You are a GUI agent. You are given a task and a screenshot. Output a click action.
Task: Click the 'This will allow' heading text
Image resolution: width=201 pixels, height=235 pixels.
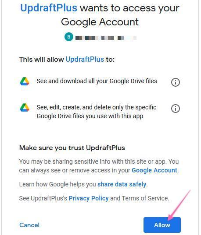(x=42, y=60)
